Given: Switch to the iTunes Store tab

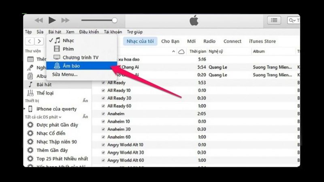Looking at the screenshot, I should point(262,41).
